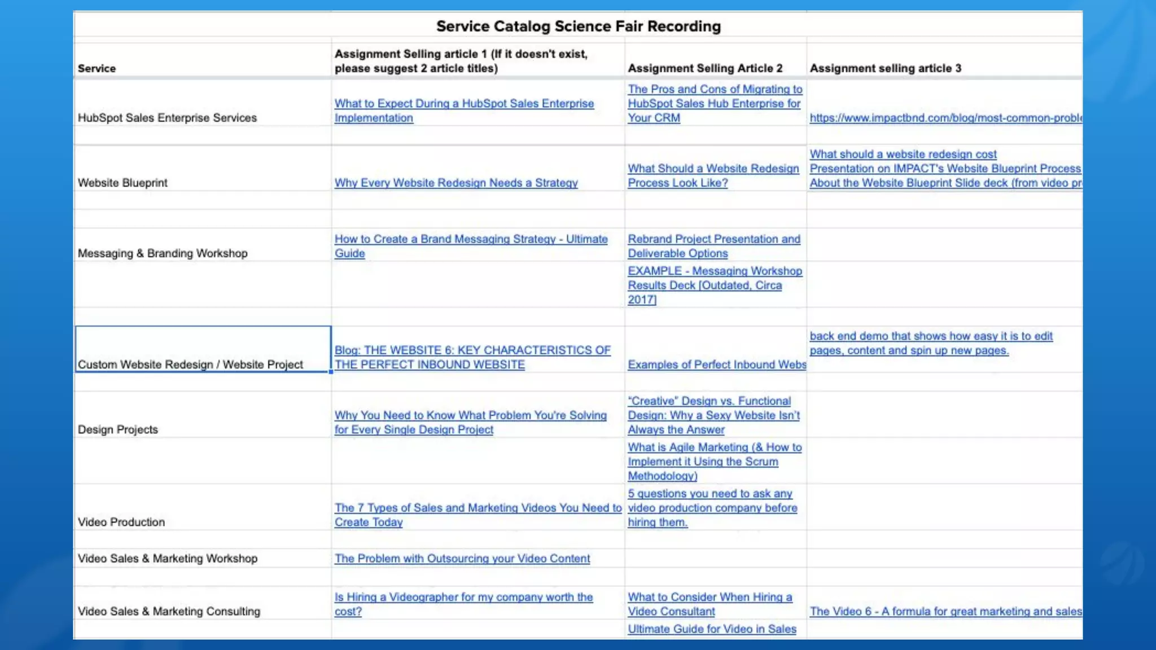This screenshot has width=1156, height=650.
Task: Open 'Presentation on IMPACT's Website Blueprint Process' link
Action: pyautogui.click(x=945, y=169)
